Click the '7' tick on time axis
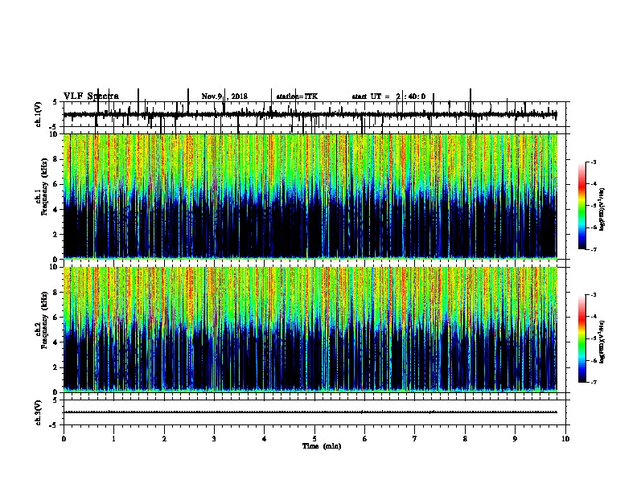The image size is (637, 492). (x=415, y=439)
